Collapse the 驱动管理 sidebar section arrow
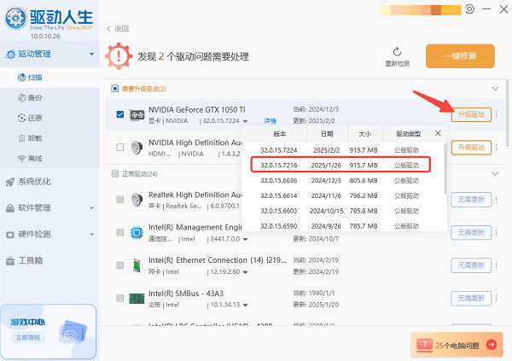 tap(92, 54)
